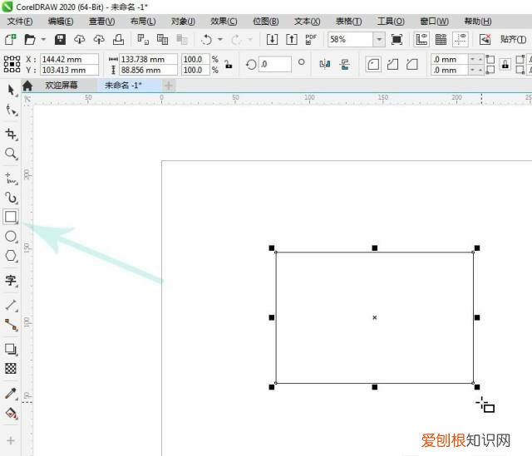Toggle rulers display

(x=421, y=39)
